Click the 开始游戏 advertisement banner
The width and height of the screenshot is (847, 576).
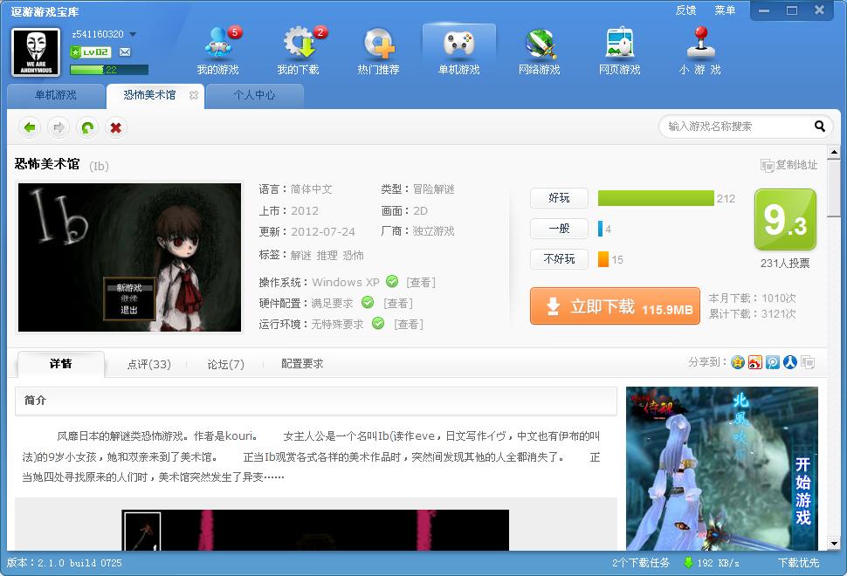pyautogui.click(x=721, y=469)
